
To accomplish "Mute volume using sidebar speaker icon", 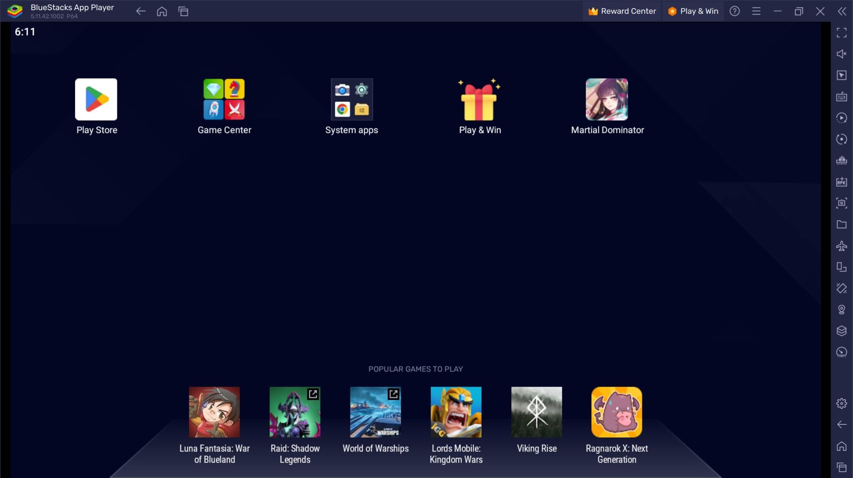I will click(x=841, y=54).
